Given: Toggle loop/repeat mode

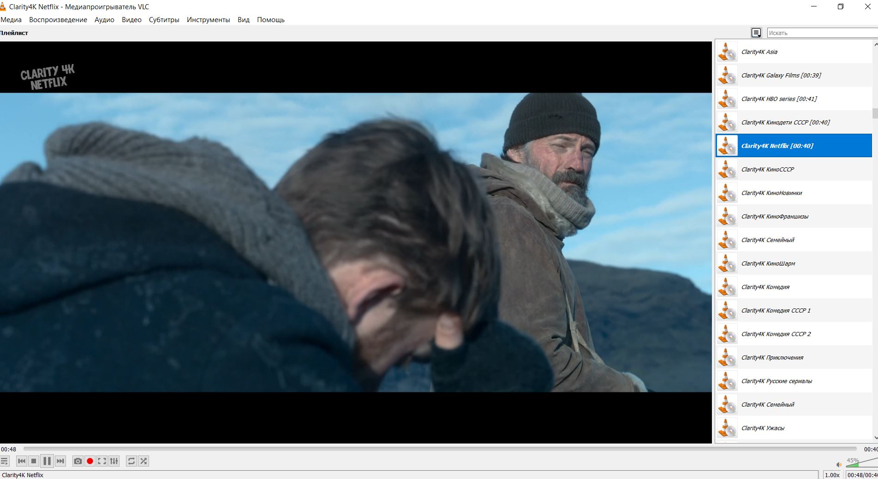Looking at the screenshot, I should click(131, 461).
